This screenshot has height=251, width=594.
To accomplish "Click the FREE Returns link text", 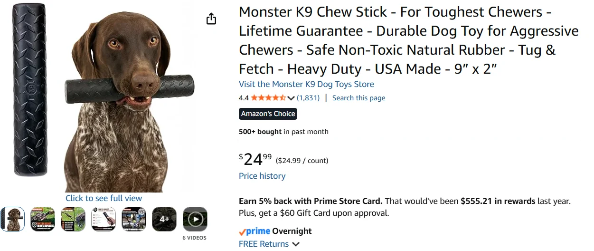I will pos(264,244).
